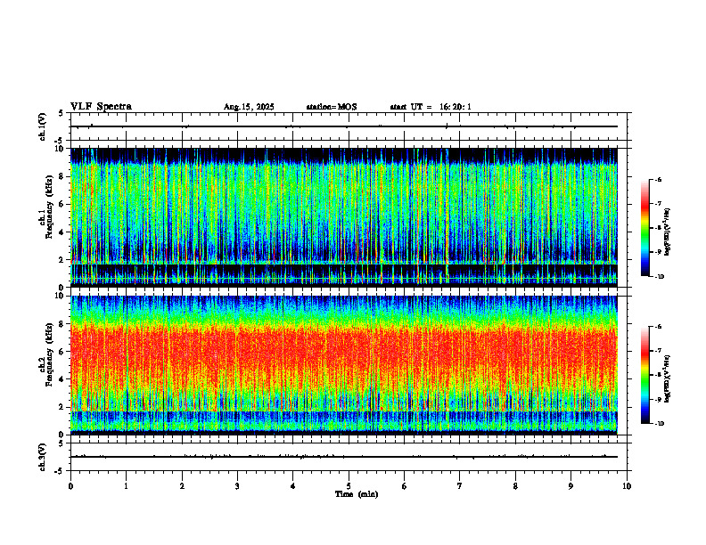This screenshot has height=545, width=706.
Task: Click the "-7" label on ch.1 colorbar
Action: tap(658, 204)
